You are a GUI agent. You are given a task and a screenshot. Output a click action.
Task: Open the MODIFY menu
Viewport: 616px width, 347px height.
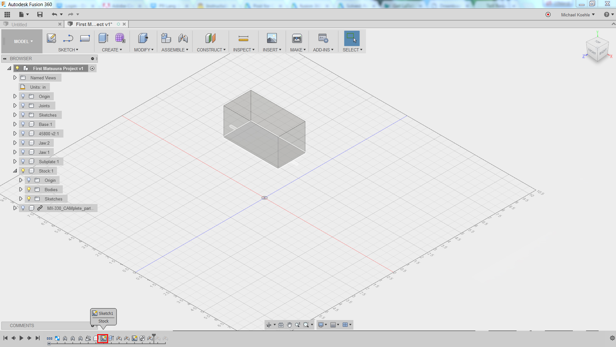(x=144, y=50)
